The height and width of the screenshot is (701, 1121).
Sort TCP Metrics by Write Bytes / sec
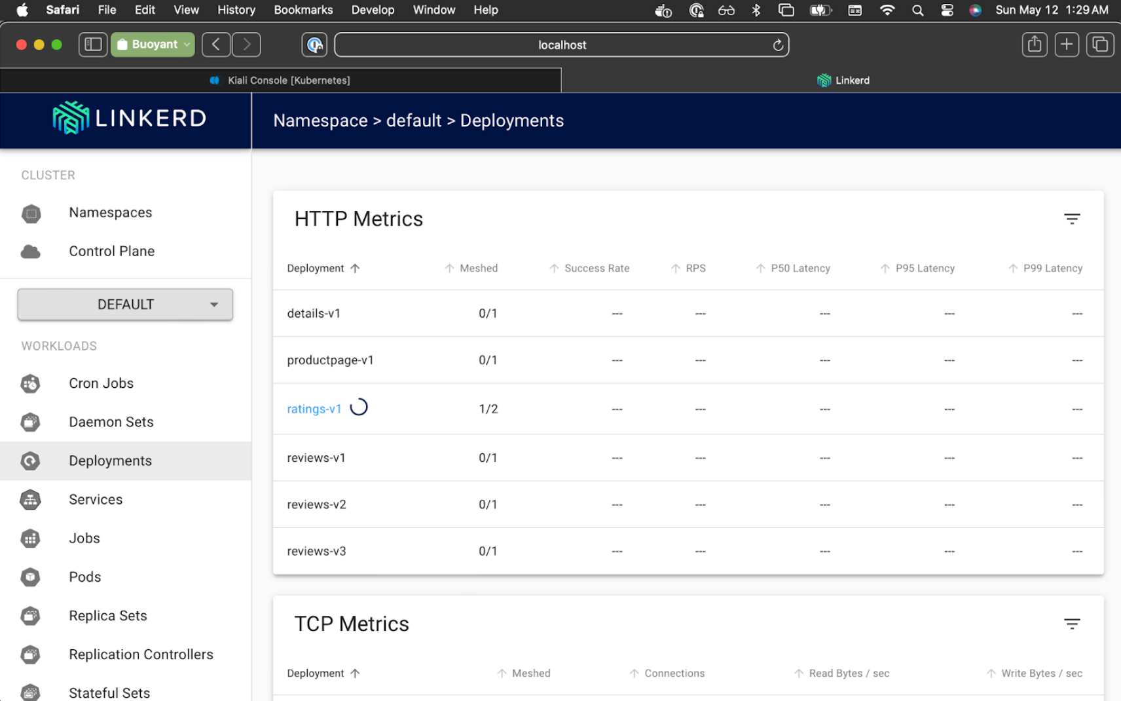coord(1035,673)
